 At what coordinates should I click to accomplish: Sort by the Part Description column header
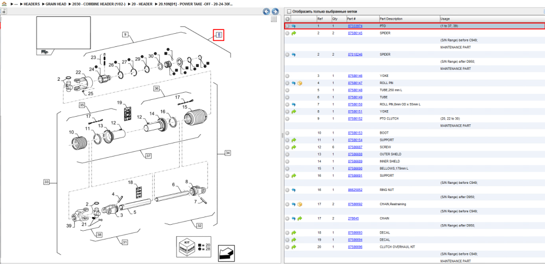[x=409, y=19]
